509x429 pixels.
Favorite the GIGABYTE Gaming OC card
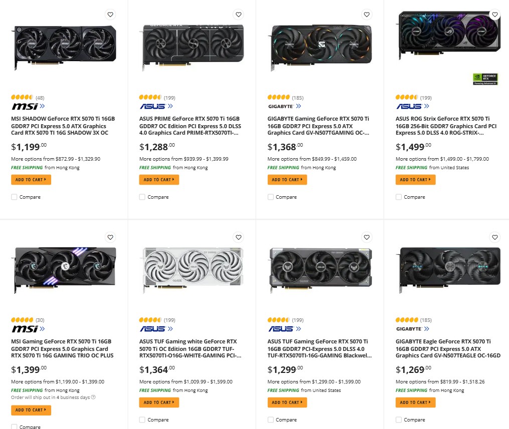(x=367, y=15)
